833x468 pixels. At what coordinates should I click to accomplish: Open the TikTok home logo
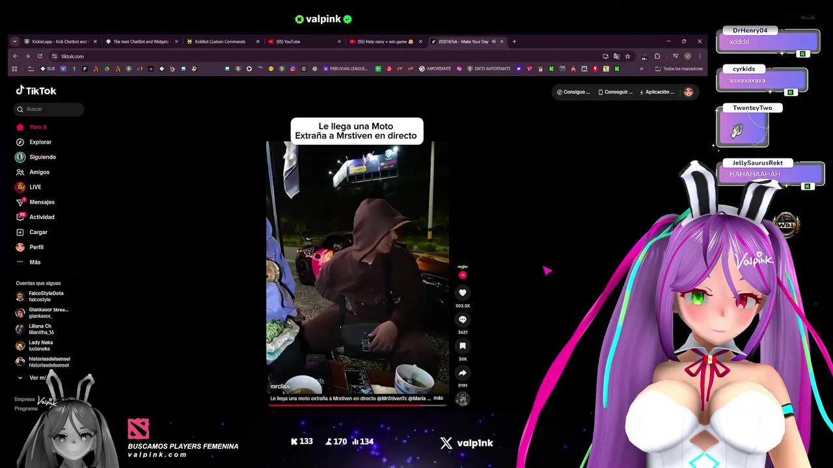pyautogui.click(x=36, y=91)
